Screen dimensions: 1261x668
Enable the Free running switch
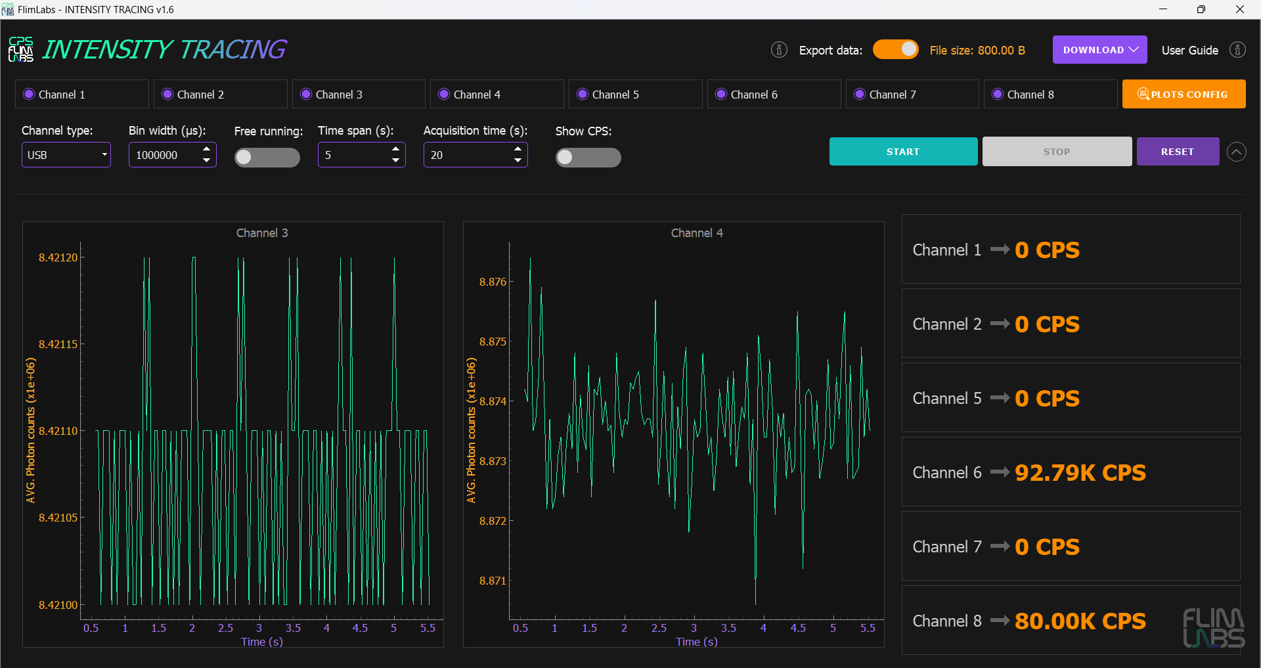[267, 157]
